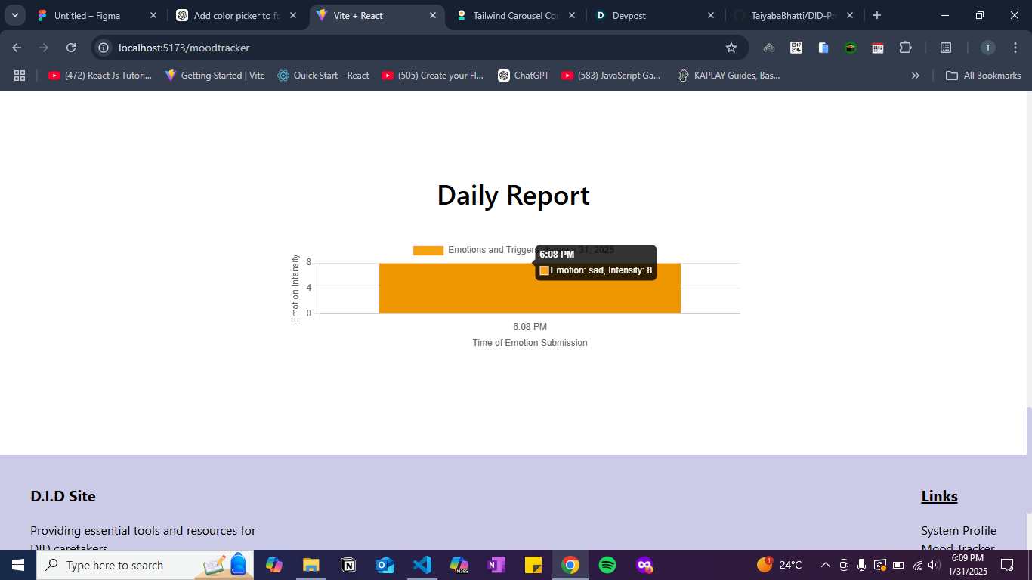This screenshot has width=1032, height=580.
Task: Click the Chrome profile avatar "T"
Action: 988,47
